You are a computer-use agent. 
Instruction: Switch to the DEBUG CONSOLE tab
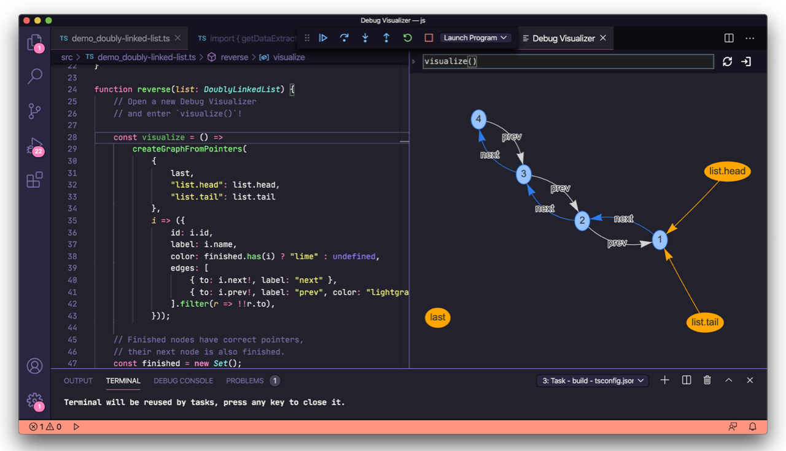click(183, 380)
